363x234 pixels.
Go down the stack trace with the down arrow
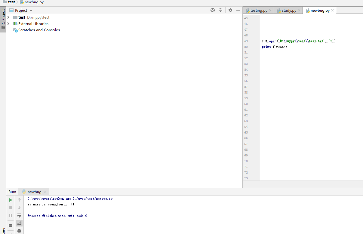point(19,208)
